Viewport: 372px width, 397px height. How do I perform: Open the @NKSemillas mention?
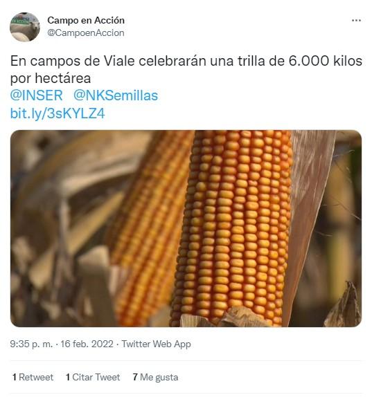click(x=116, y=95)
